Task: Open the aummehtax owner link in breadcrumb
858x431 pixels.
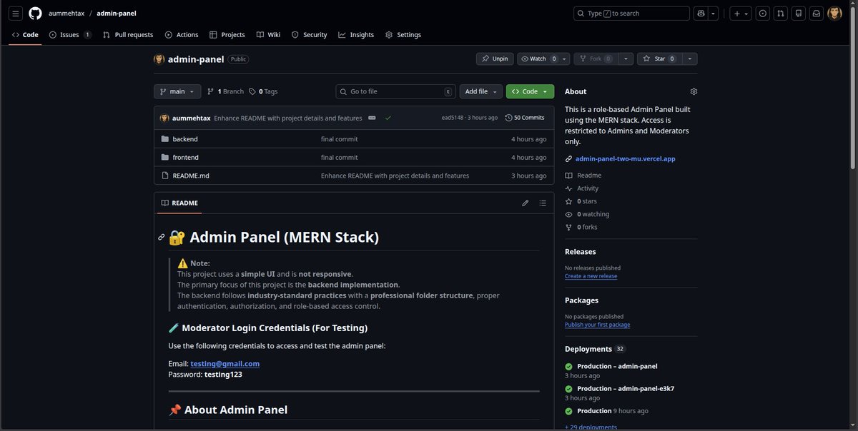Action: [66, 14]
